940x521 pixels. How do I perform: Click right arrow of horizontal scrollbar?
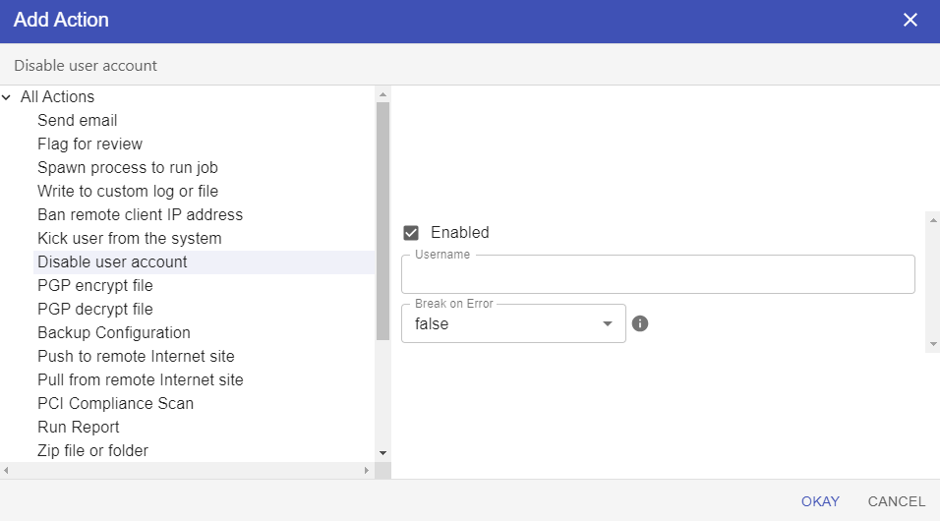click(367, 471)
